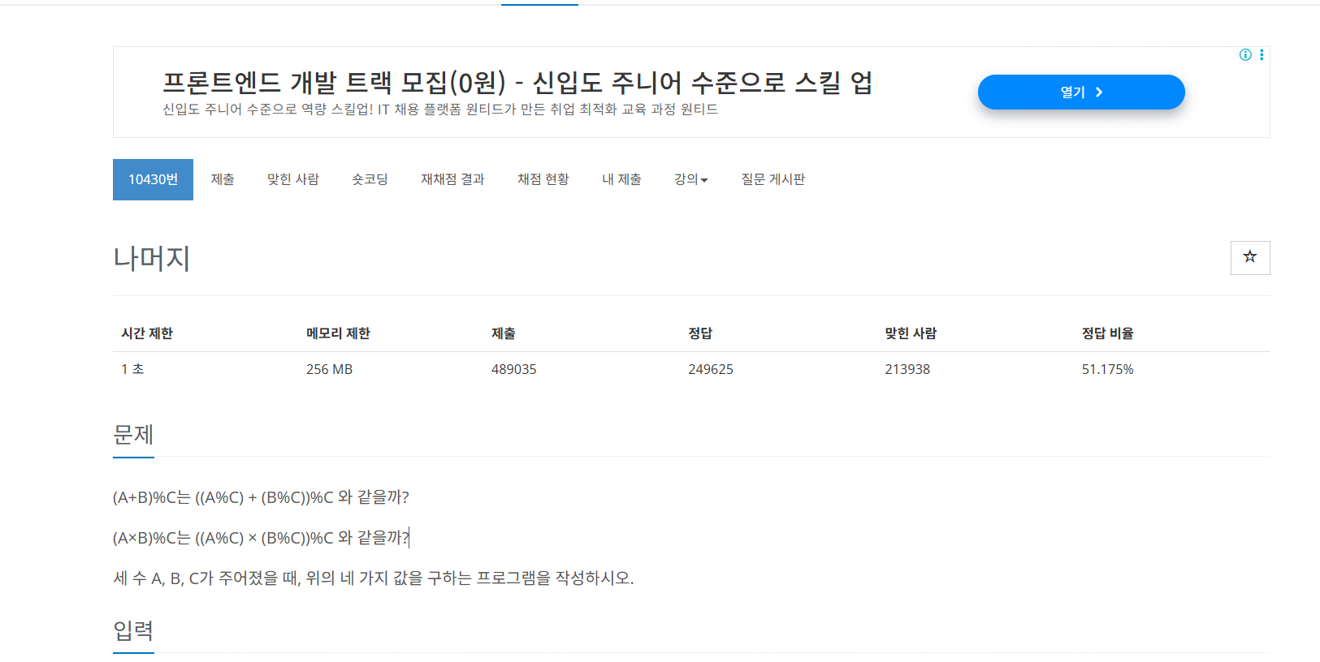The image size is (1320, 662).
Task: Expand the 강의 dropdown menu
Action: point(690,179)
